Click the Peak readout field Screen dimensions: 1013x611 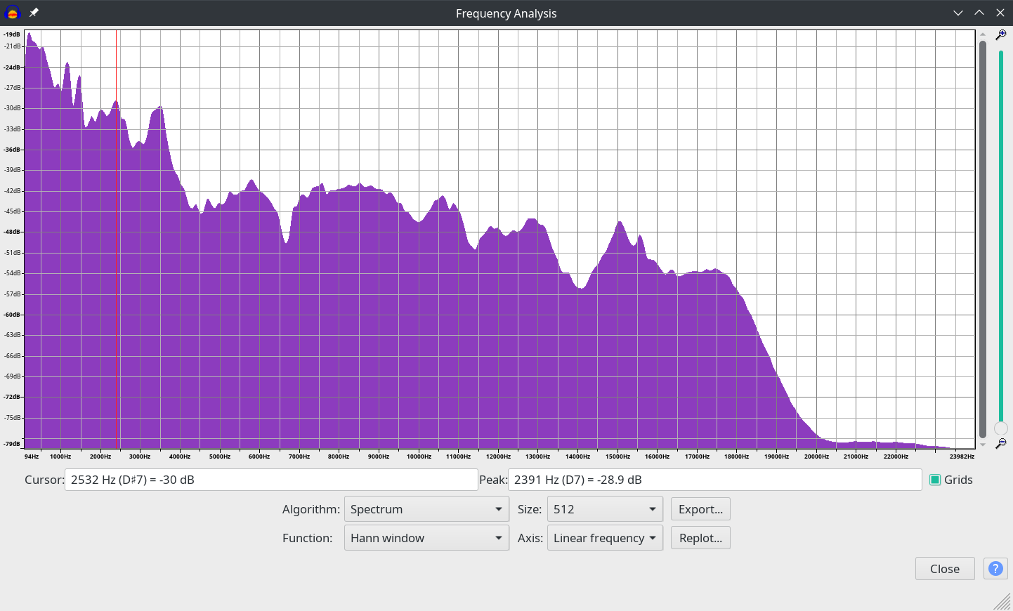pyautogui.click(x=714, y=480)
